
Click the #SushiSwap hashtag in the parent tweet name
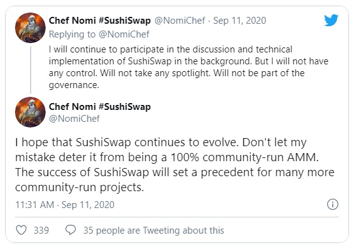[124, 21]
